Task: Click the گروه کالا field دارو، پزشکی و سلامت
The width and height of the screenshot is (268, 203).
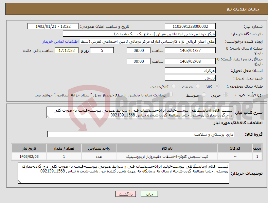Action: 141,134
